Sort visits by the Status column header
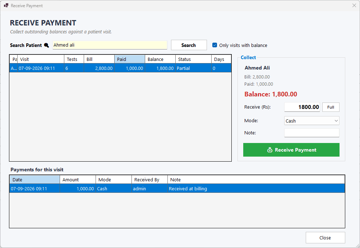360x248 pixels. (x=193, y=59)
